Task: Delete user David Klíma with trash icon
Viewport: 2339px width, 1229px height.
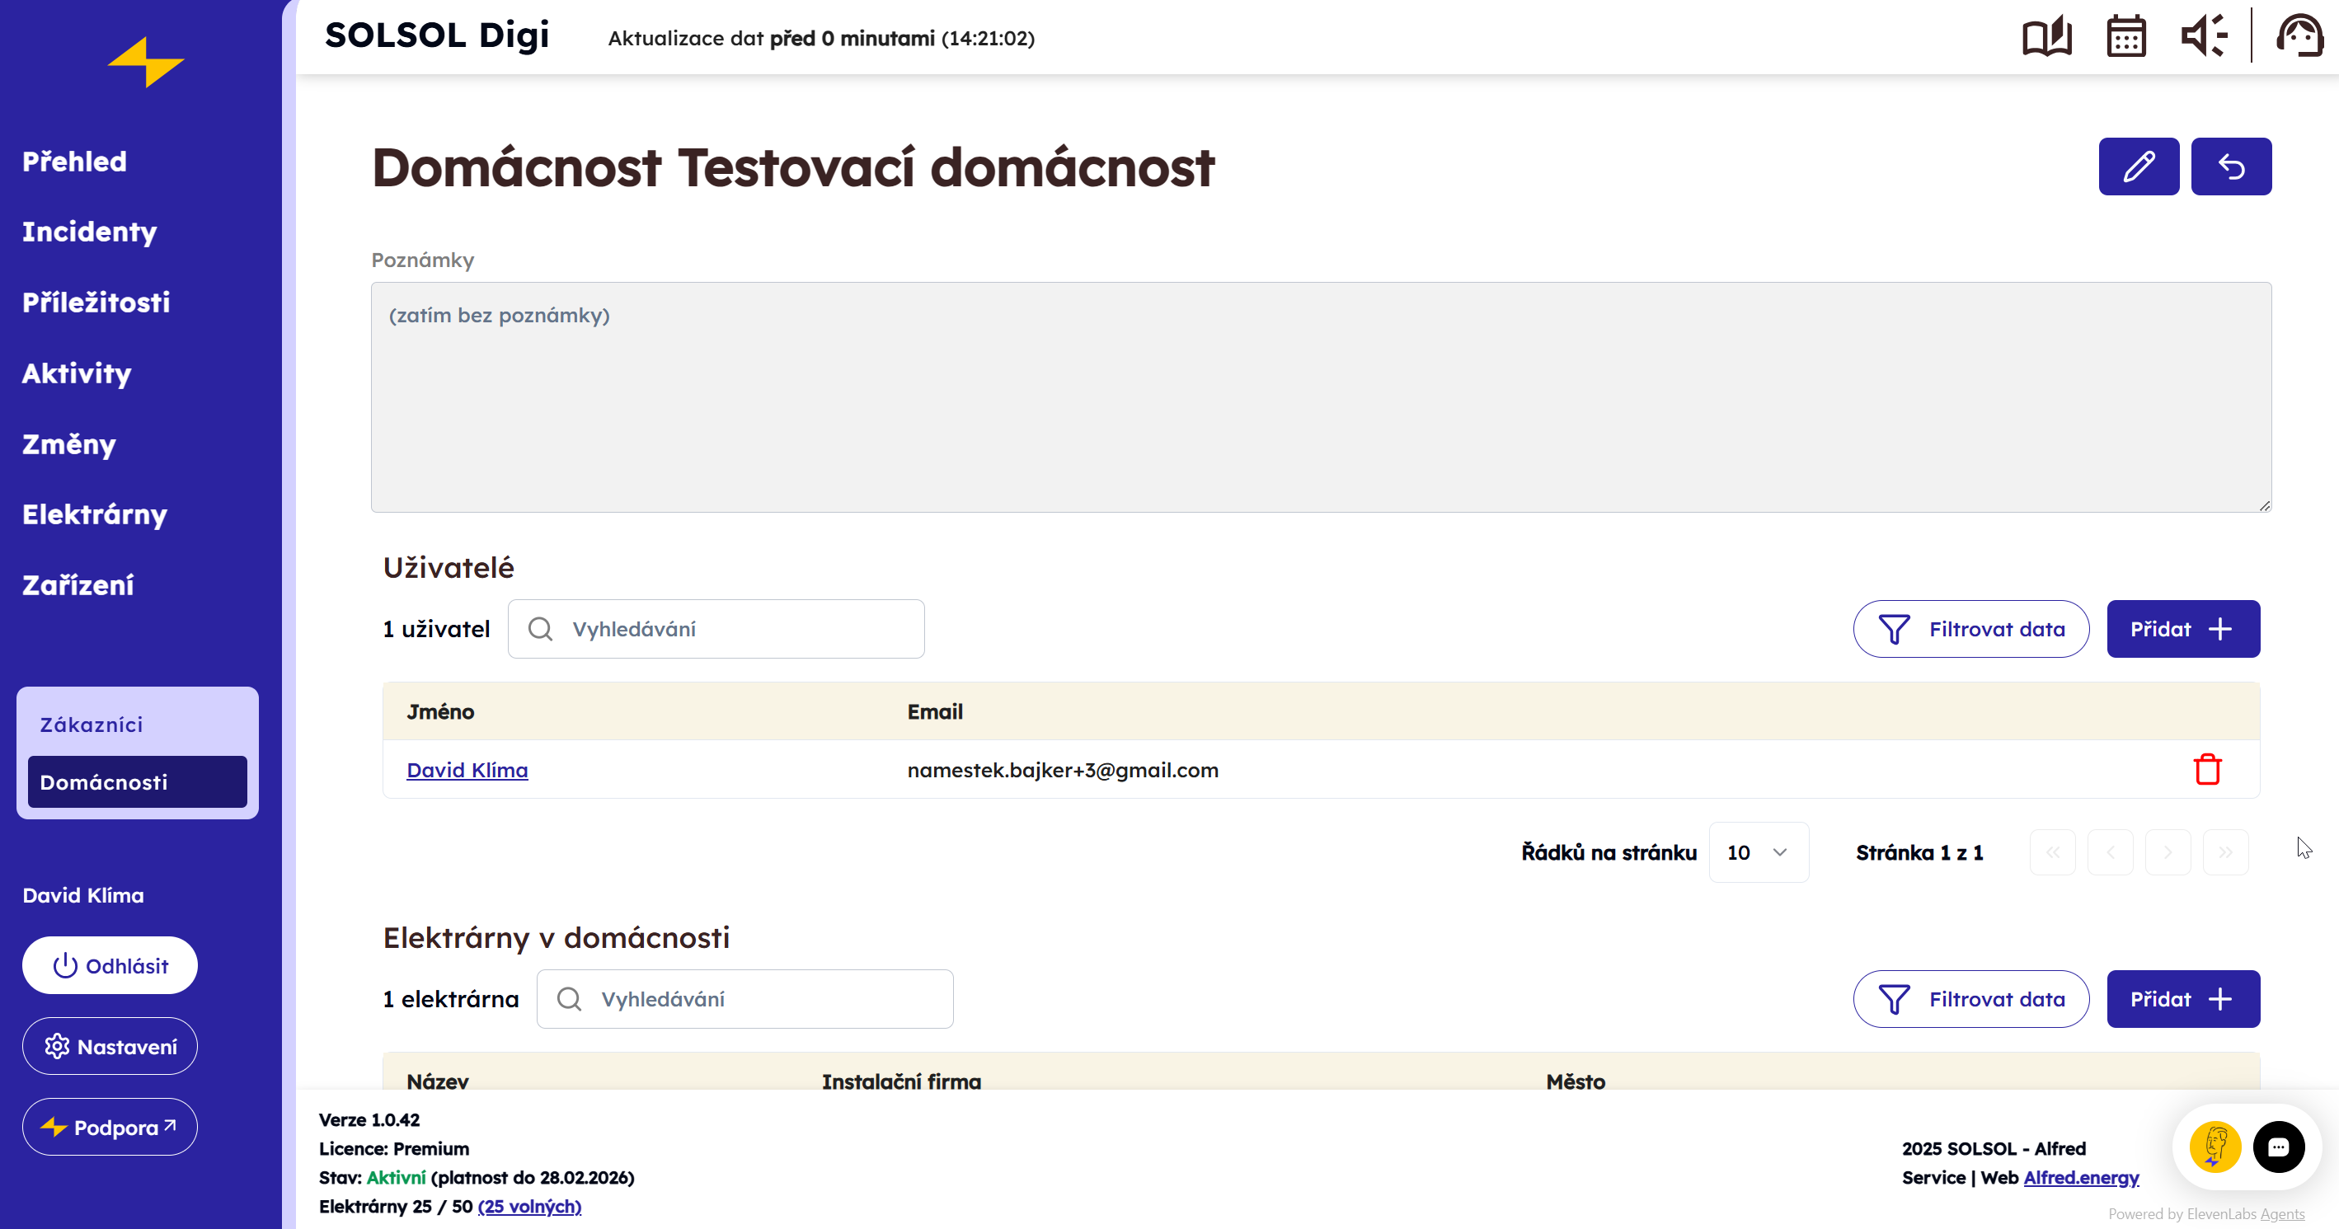Action: click(x=2206, y=769)
